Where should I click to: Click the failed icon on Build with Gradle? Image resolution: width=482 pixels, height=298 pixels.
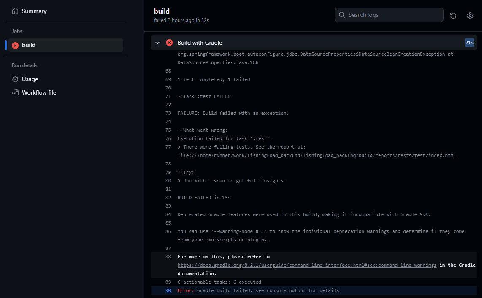click(169, 43)
